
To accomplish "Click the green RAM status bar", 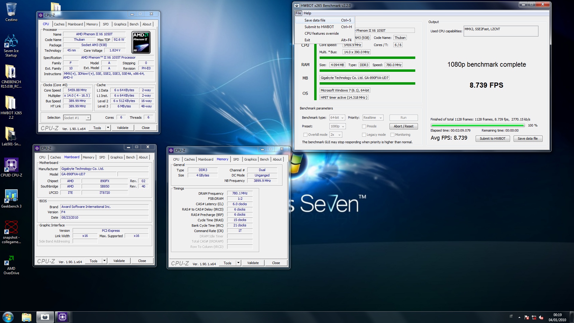I will click(x=367, y=71).
